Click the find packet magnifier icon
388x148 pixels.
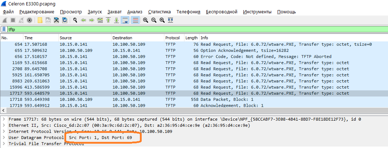[75, 20]
